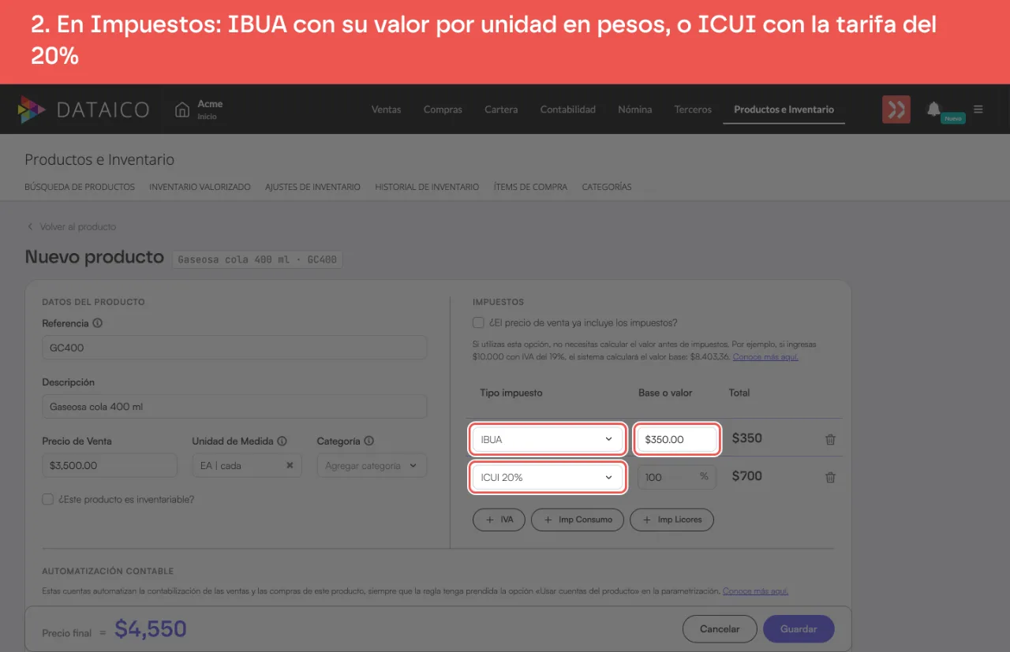The image size is (1010, 652).
Task: Open the Terceros menu
Action: pyautogui.click(x=693, y=110)
